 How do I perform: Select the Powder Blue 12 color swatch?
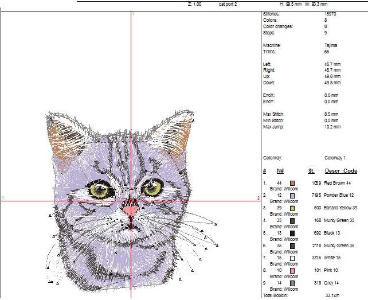(292, 196)
